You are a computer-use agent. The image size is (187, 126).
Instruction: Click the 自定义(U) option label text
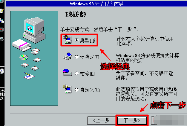click(x=90, y=90)
